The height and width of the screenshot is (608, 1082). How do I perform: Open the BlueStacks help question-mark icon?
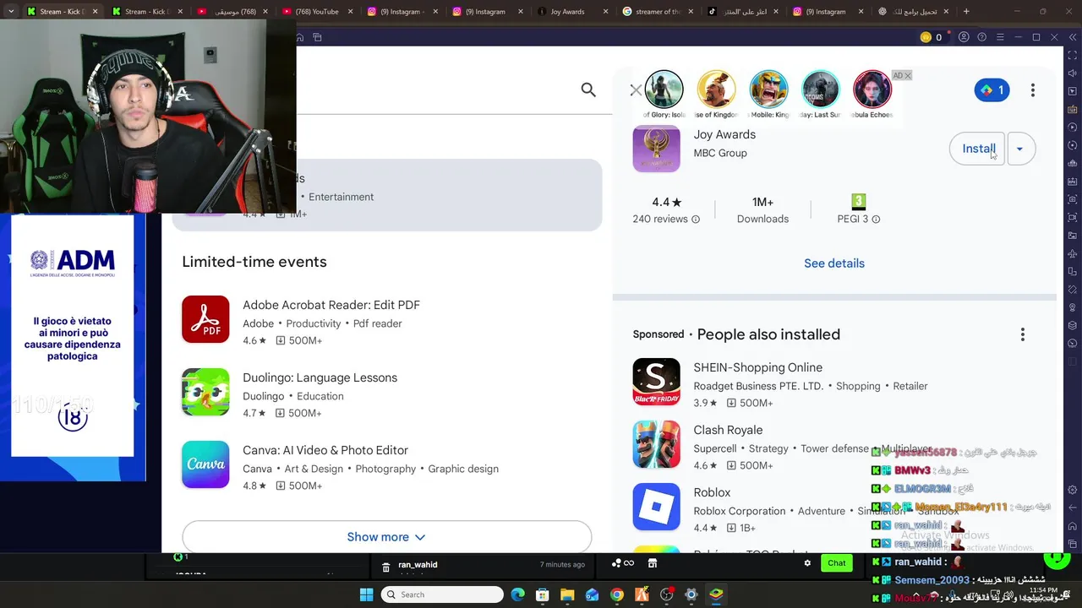[x=981, y=37]
